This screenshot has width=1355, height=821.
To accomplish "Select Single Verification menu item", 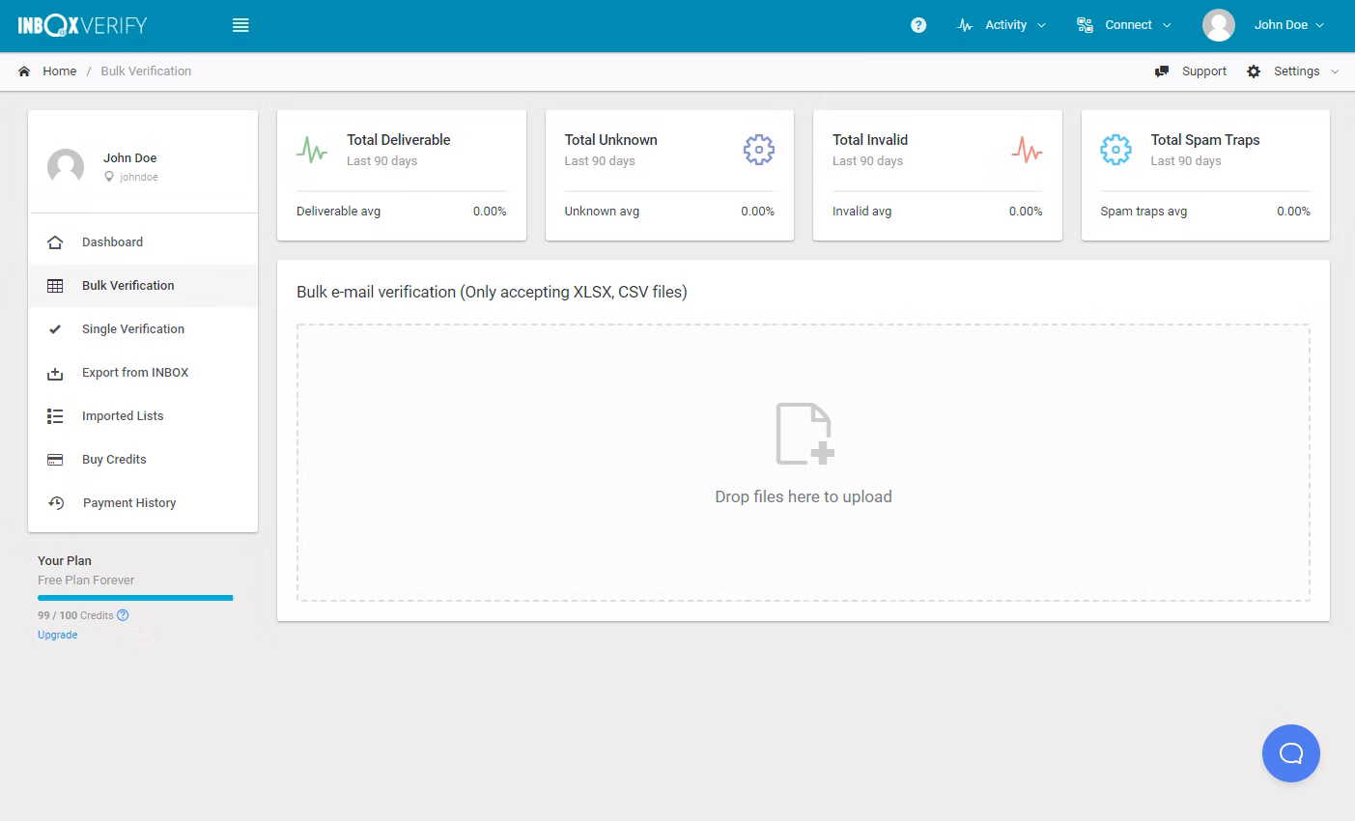I will click(143, 329).
